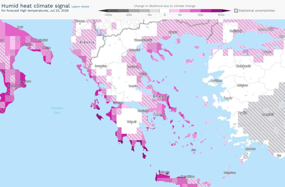
Task: Click the Katerini city label
Action: (135, 50)
